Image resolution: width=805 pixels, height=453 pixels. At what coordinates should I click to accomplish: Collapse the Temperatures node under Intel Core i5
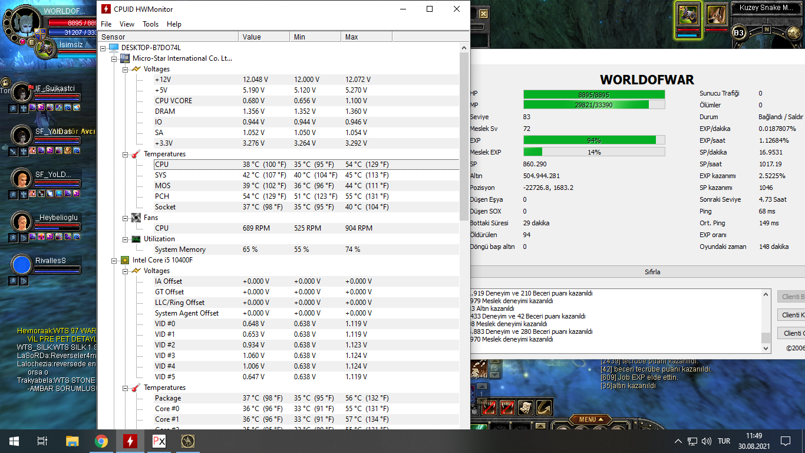125,388
